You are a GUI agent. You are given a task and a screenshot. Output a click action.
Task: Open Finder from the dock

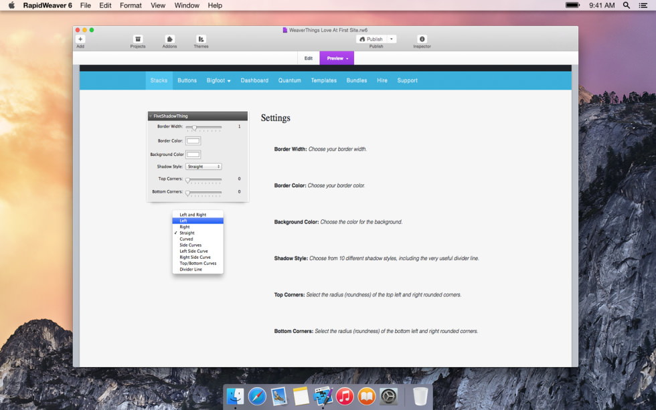[x=235, y=396]
